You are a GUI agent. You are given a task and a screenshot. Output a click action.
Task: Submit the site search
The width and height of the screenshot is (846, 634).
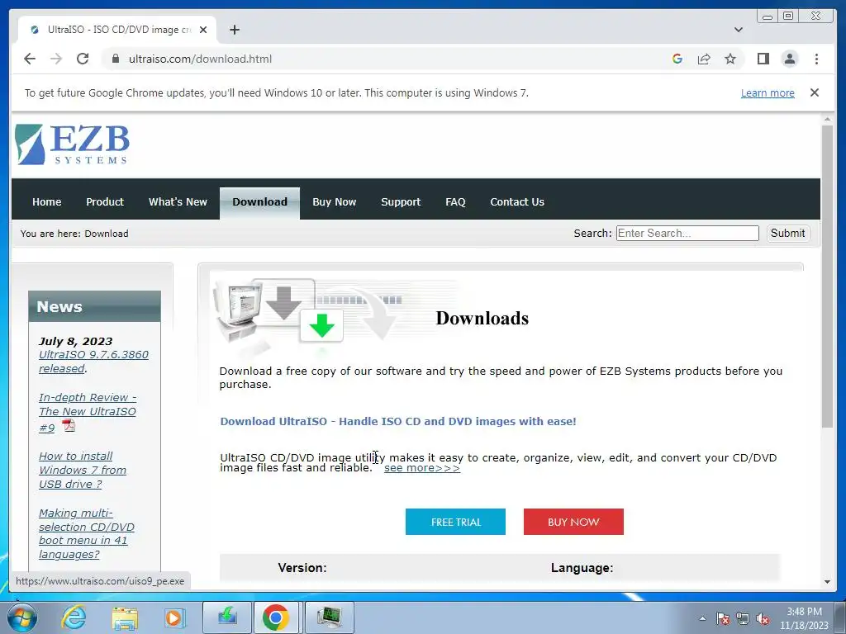pos(787,233)
